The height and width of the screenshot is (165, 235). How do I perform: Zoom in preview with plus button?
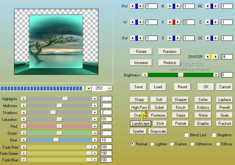pos(89,89)
